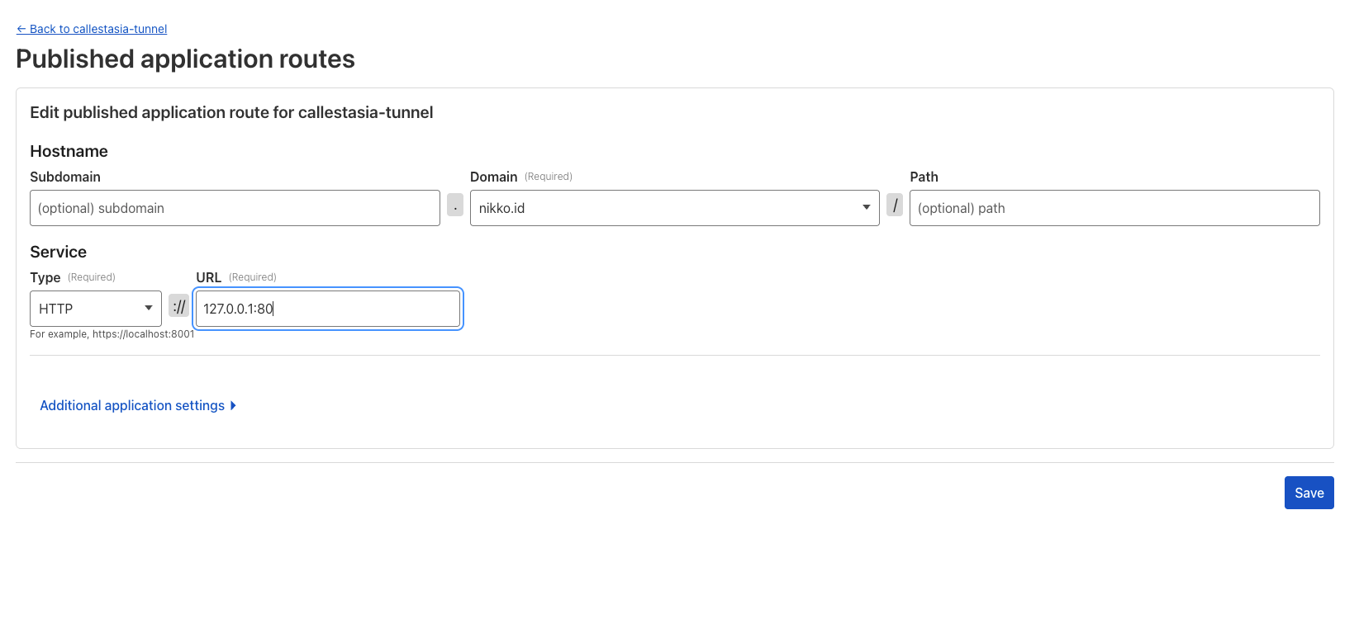Click the slash separator before the path
The height and width of the screenshot is (633, 1359).
click(x=895, y=205)
